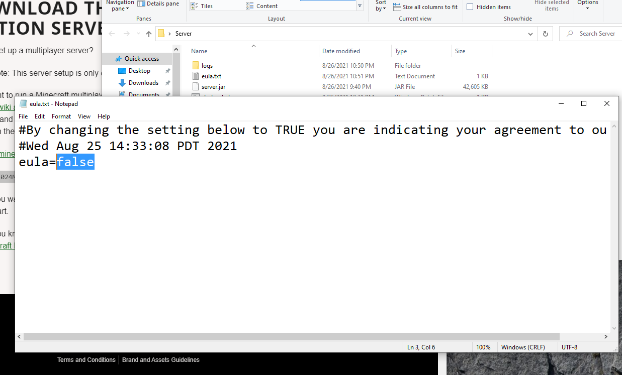Go forward in File Explorer
This screenshot has width=622, height=375.
(126, 34)
